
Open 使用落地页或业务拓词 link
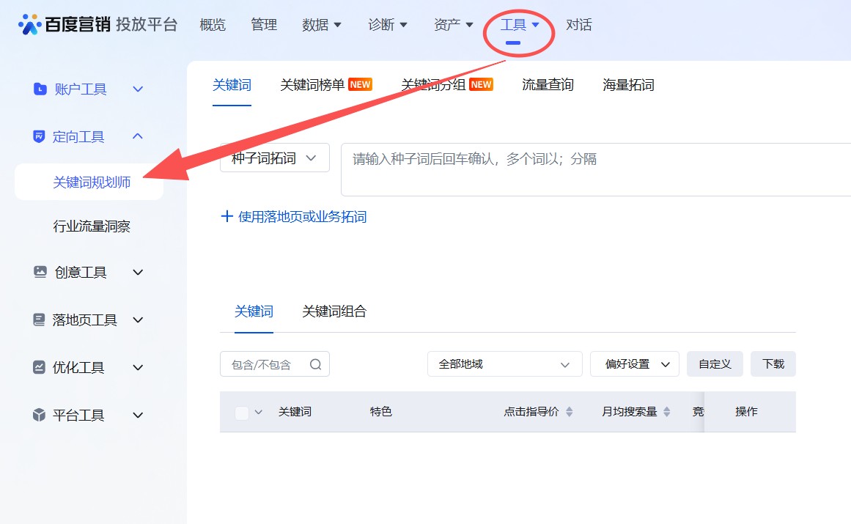tap(295, 216)
